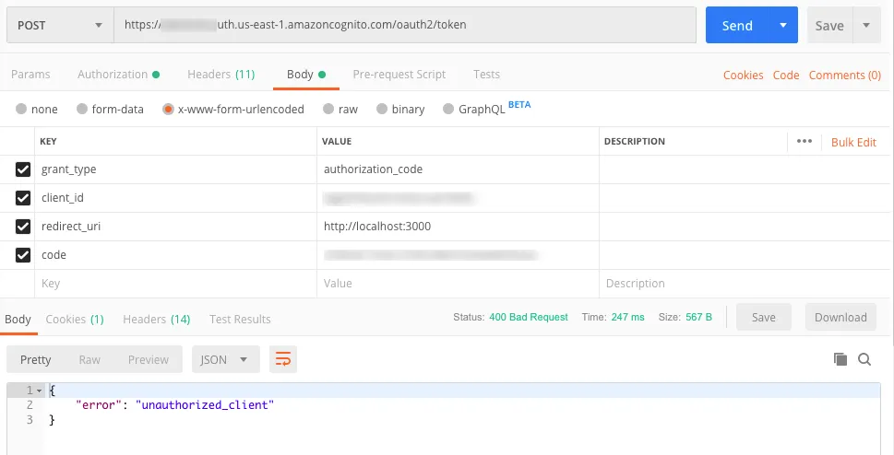Image resolution: width=894 pixels, height=455 pixels.
Task: Click the request URL input field
Action: coord(404,26)
